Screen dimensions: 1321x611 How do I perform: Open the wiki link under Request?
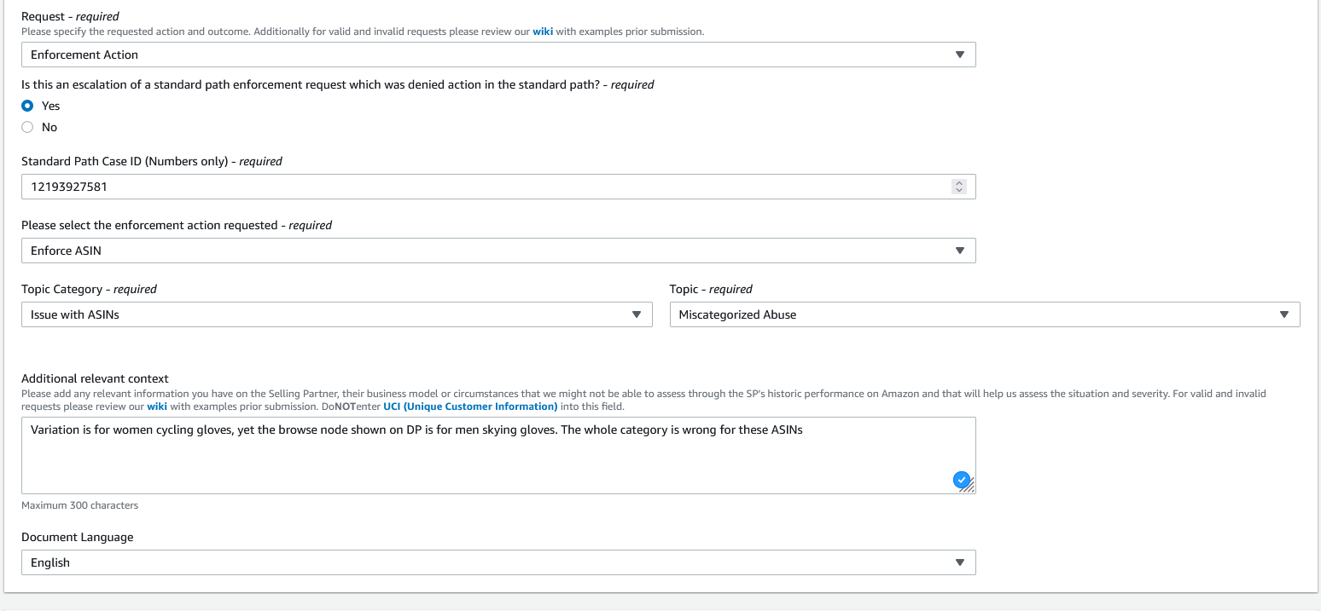click(x=543, y=32)
